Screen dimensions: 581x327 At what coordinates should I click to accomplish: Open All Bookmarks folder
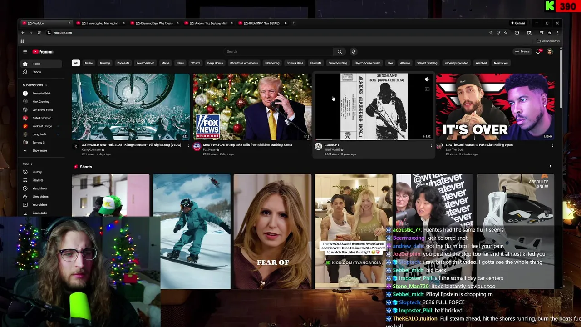click(x=548, y=41)
